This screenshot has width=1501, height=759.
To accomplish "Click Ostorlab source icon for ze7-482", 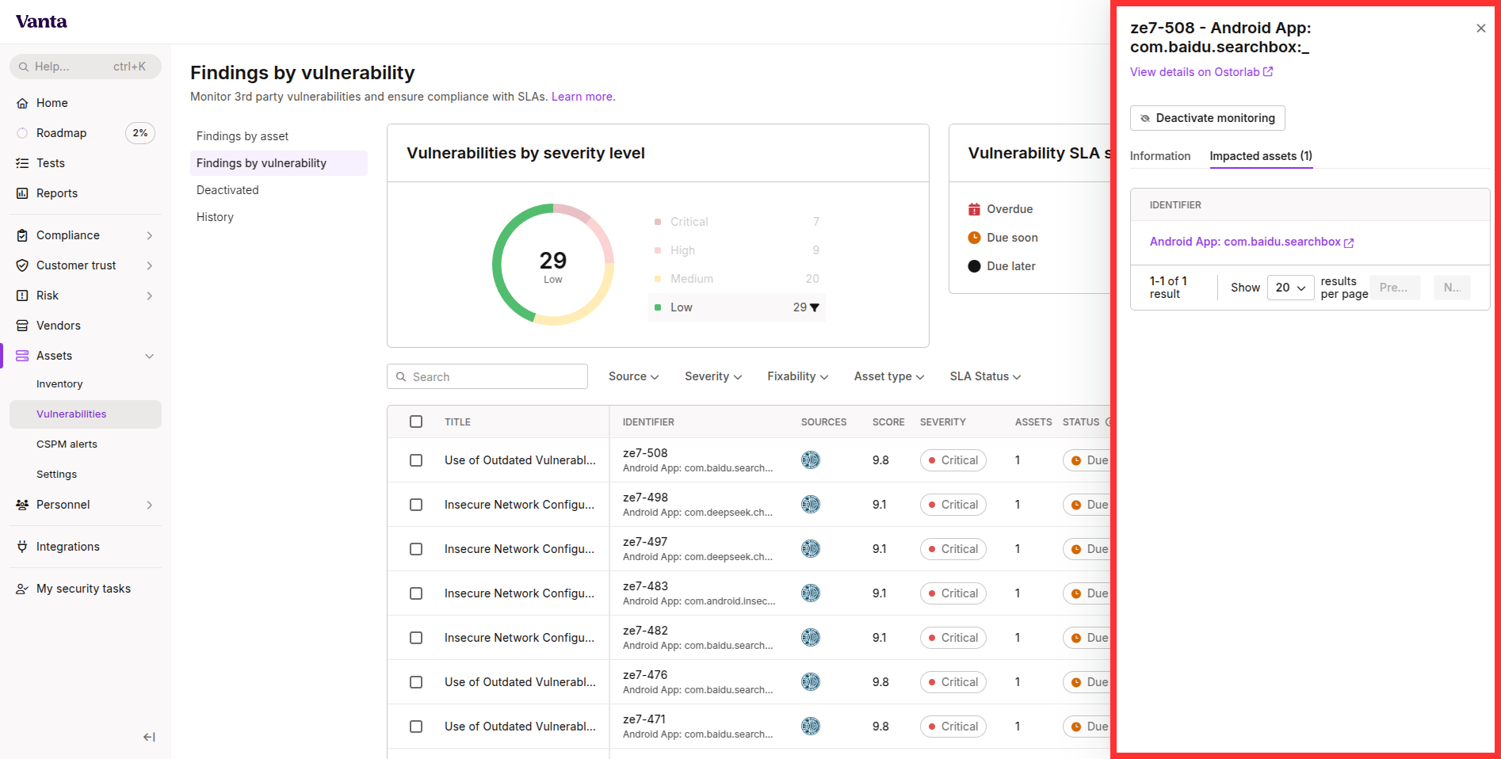I will tap(811, 638).
